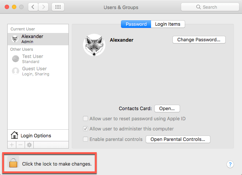The image size is (242, 175).
Task: Toggle Allow user to reset password using Apple ID
Action: tap(85, 118)
